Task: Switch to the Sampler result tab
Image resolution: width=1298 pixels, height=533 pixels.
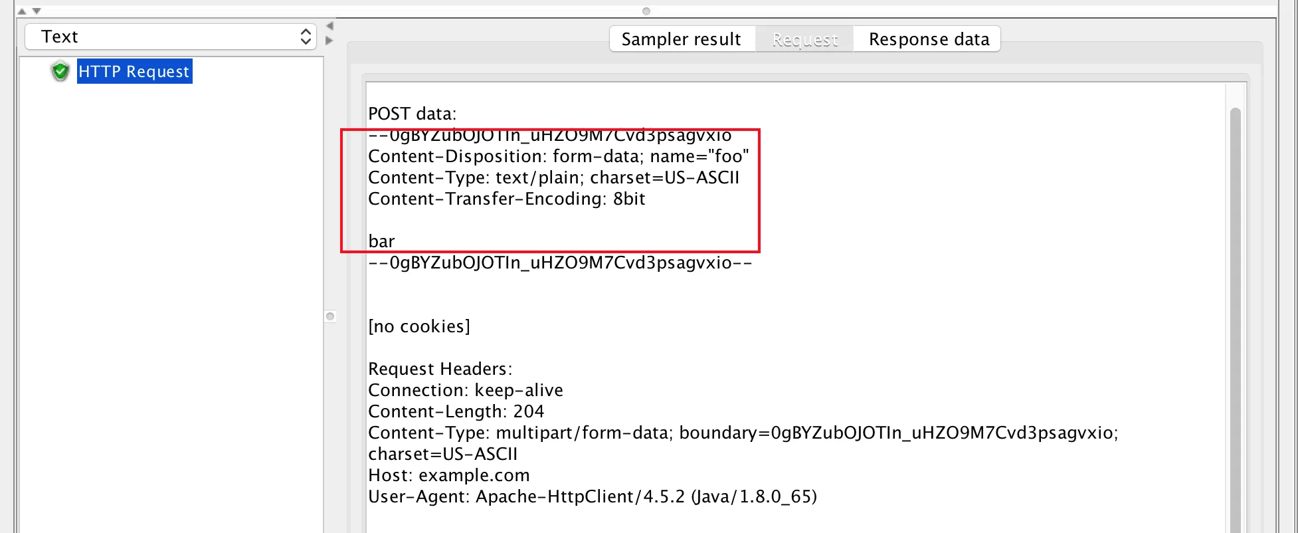Action: coord(681,39)
